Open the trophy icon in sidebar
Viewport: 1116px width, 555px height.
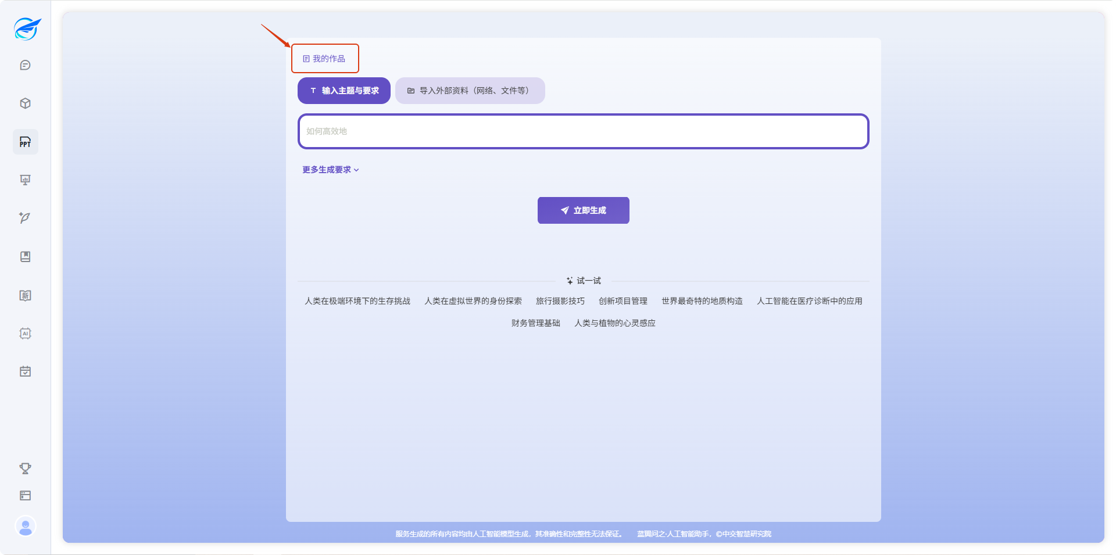pyautogui.click(x=25, y=468)
